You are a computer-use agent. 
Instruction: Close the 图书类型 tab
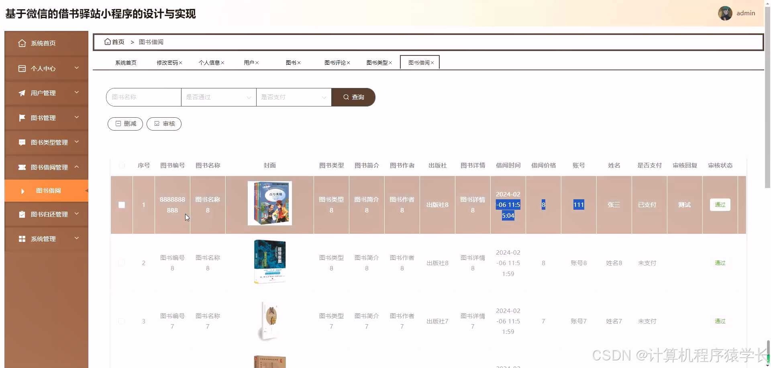pyautogui.click(x=390, y=63)
